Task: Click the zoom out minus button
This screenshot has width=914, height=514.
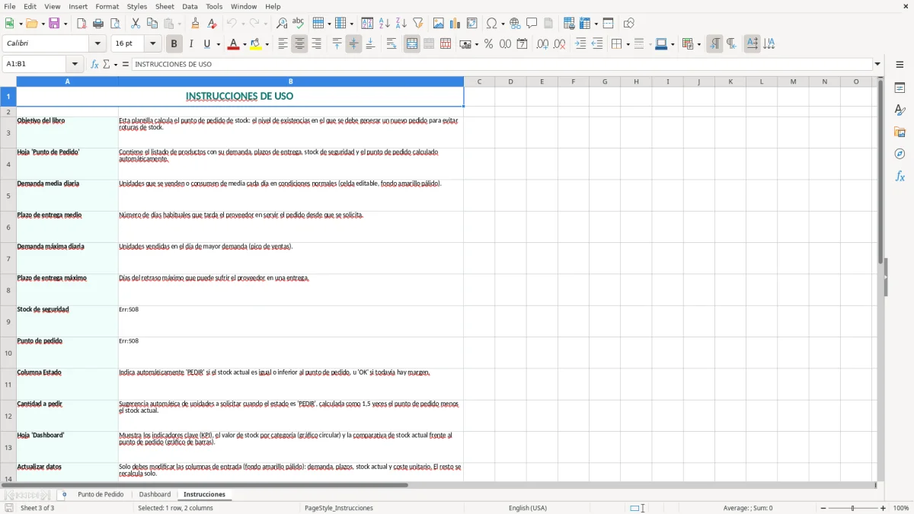Action: (x=823, y=508)
